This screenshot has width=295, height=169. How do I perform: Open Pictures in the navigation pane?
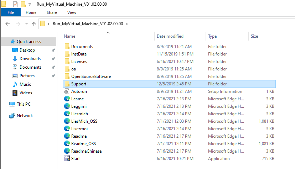(27, 76)
